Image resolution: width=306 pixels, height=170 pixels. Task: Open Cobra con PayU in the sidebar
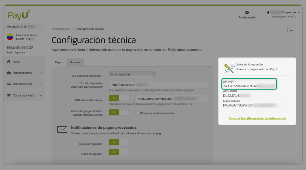[x=24, y=95]
